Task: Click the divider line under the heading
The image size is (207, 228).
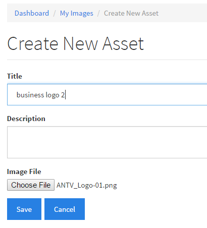Action: point(107,60)
